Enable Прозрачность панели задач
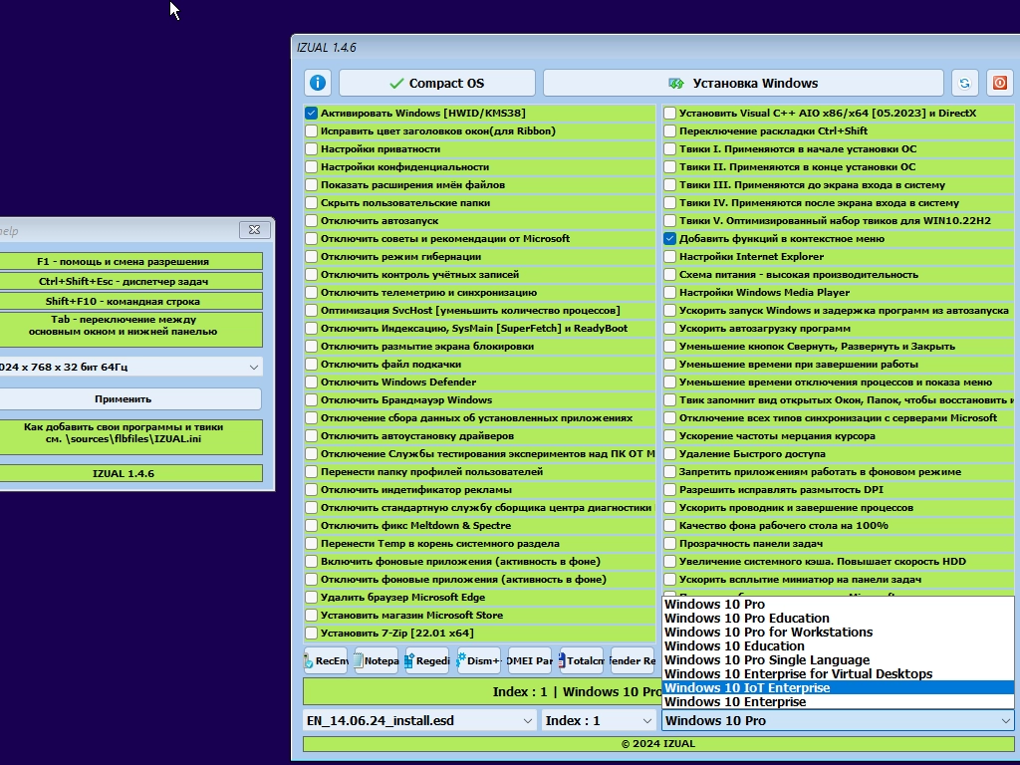Viewport: 1020px width, 765px height. [x=669, y=543]
